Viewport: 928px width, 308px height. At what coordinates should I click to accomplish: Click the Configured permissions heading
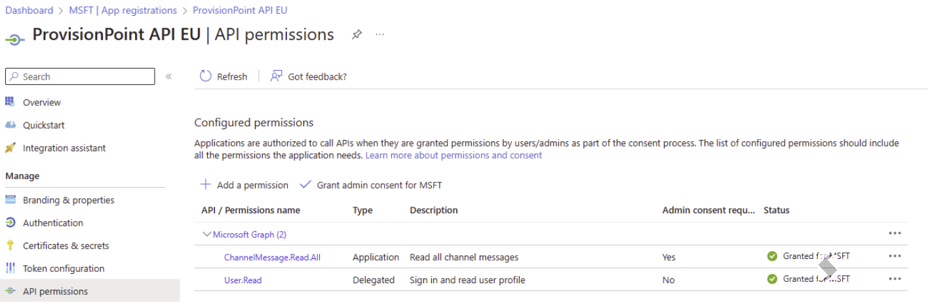tap(254, 122)
